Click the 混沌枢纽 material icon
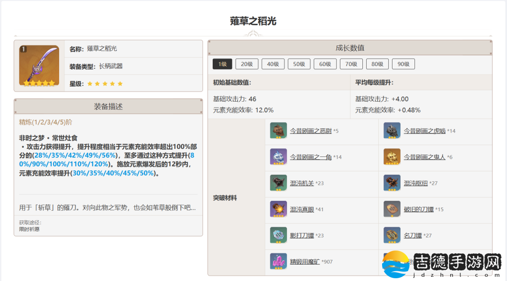The height and width of the screenshot is (281, 507). 392,183
